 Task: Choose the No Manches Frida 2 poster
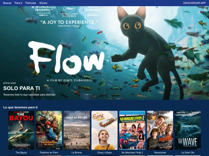point(132,130)
